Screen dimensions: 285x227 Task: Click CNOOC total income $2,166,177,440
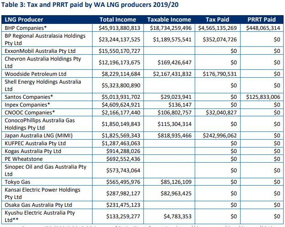click(x=121, y=113)
